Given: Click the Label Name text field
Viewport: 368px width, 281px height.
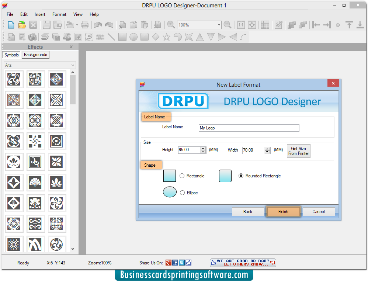Looking at the screenshot, I should coord(249,128).
